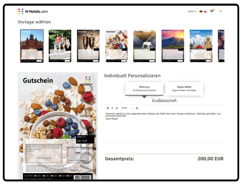The height and width of the screenshot is (184, 242).
Task: Click 'Text einfügen' area on voucher
Action: (x=43, y=156)
